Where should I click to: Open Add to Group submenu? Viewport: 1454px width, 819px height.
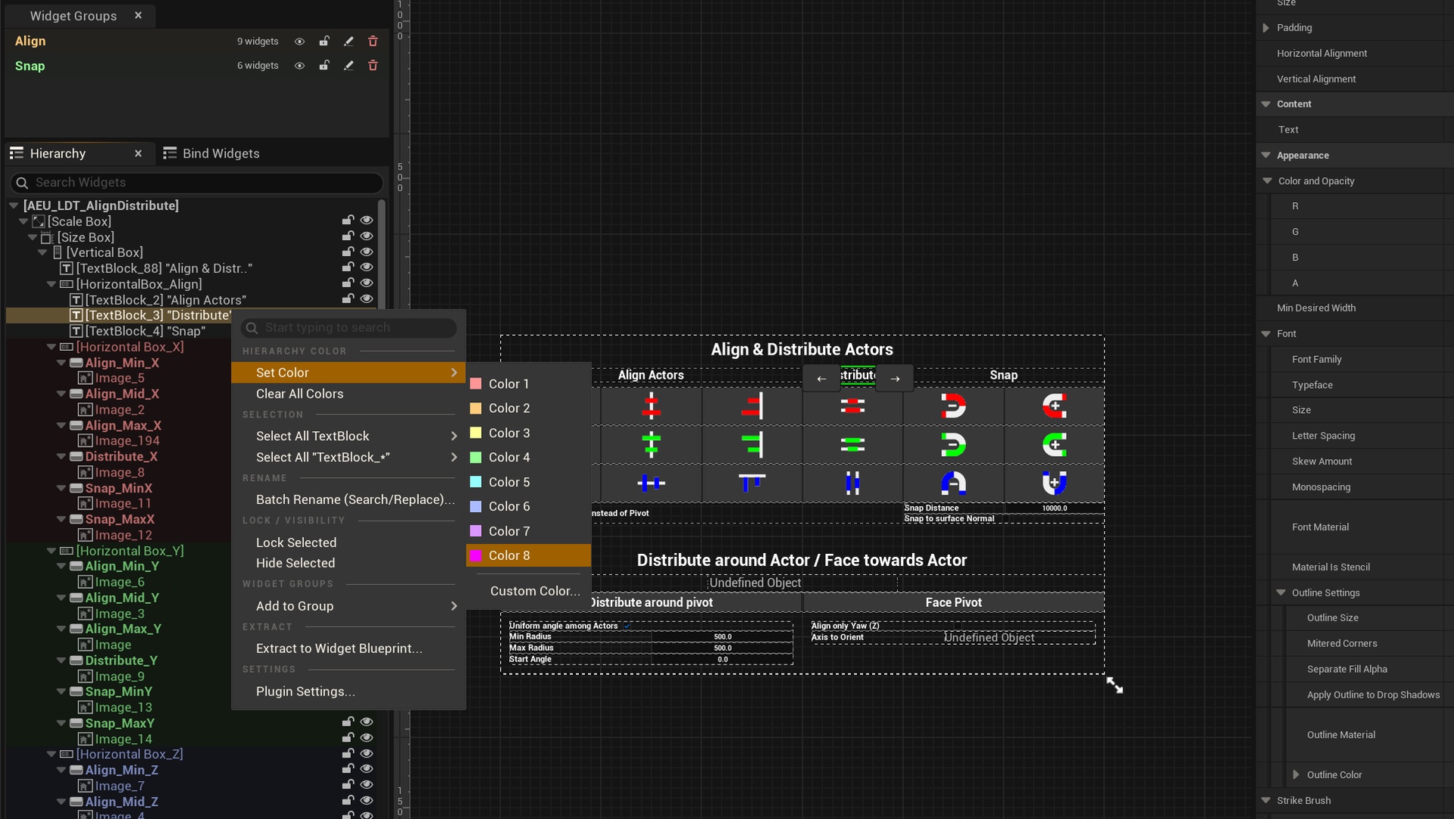(x=349, y=606)
